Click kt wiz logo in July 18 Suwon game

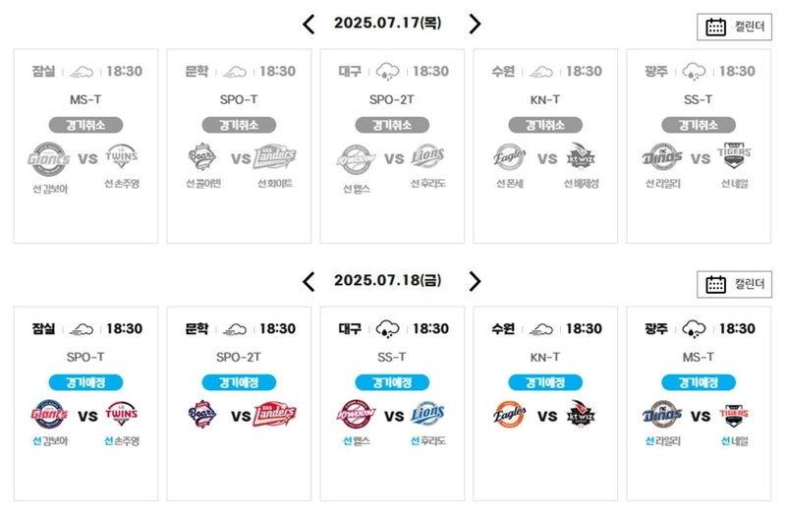pos(581,414)
